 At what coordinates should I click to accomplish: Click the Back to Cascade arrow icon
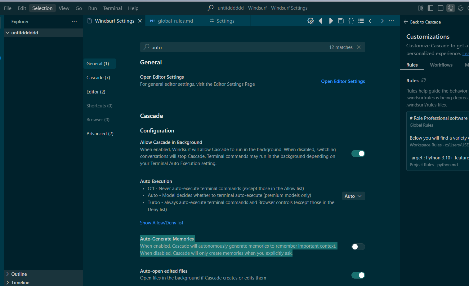[x=406, y=22]
